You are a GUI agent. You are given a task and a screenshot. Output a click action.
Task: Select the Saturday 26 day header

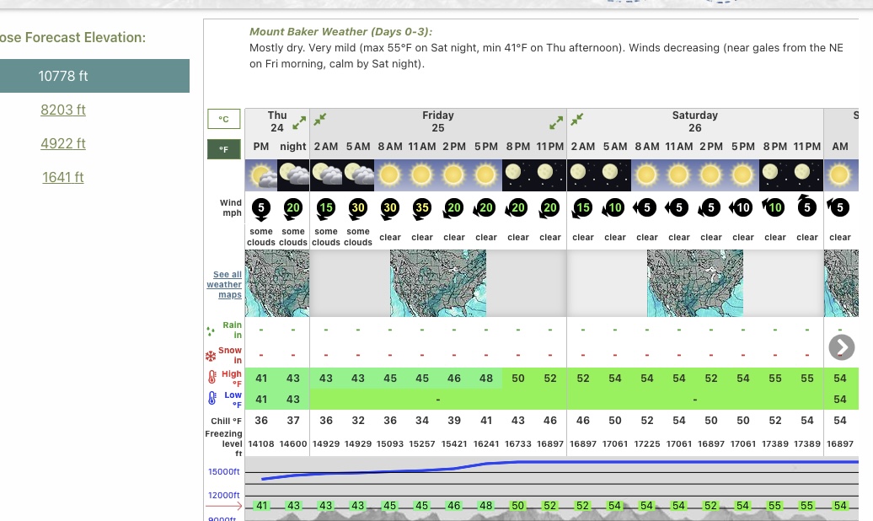pyautogui.click(x=694, y=121)
